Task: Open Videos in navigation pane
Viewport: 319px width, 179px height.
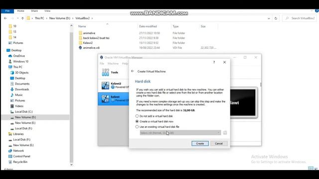Action: (19, 106)
